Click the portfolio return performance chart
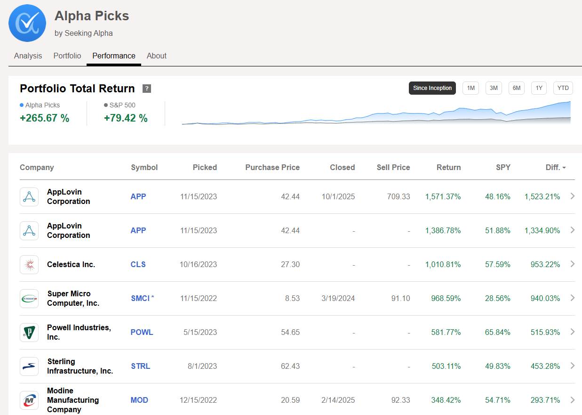 (x=376, y=114)
